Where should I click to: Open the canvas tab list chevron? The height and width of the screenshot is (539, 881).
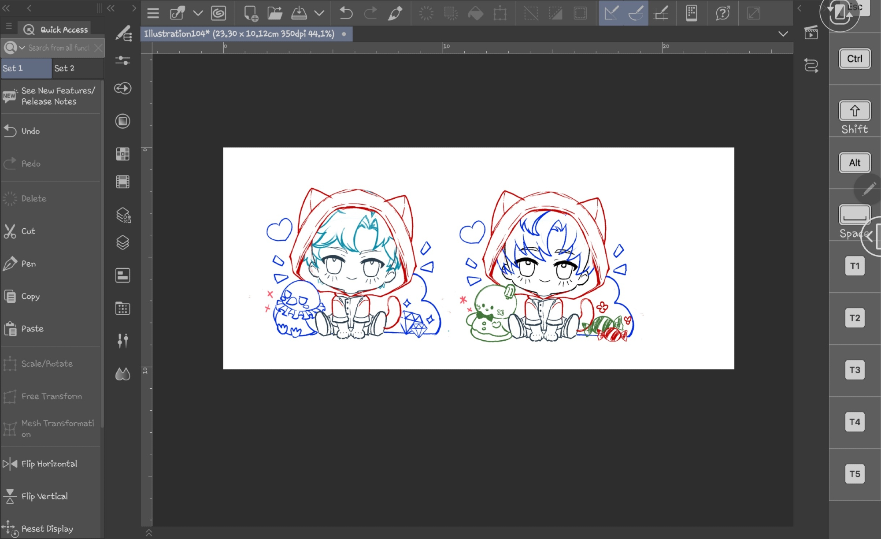click(783, 34)
